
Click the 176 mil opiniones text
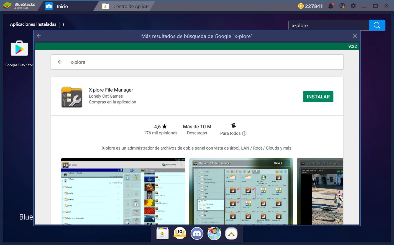(x=160, y=133)
